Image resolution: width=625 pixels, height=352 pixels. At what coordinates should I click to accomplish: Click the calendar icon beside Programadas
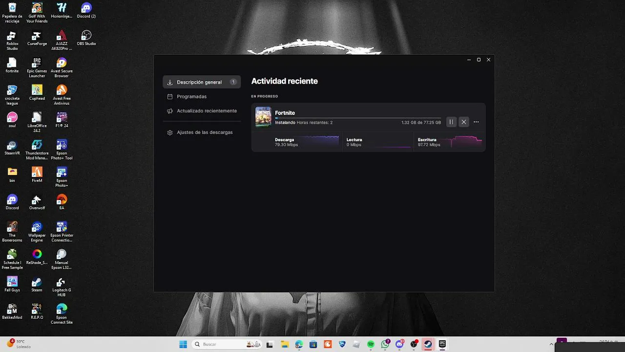[x=170, y=96]
